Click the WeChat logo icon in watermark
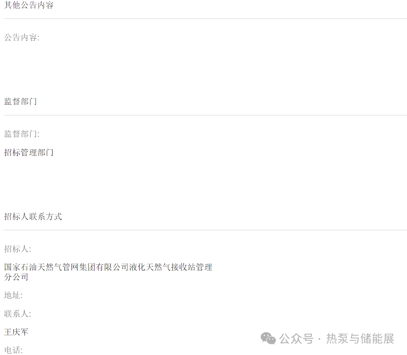The image size is (407, 355). tap(268, 338)
